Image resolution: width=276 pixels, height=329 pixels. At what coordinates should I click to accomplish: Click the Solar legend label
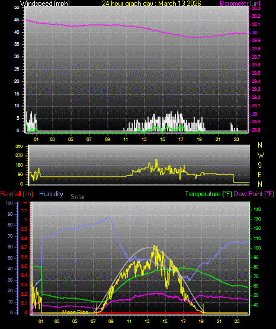[78, 197]
